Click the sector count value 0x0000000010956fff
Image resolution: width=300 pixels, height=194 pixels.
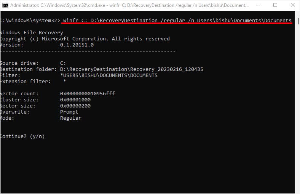tap(88, 93)
